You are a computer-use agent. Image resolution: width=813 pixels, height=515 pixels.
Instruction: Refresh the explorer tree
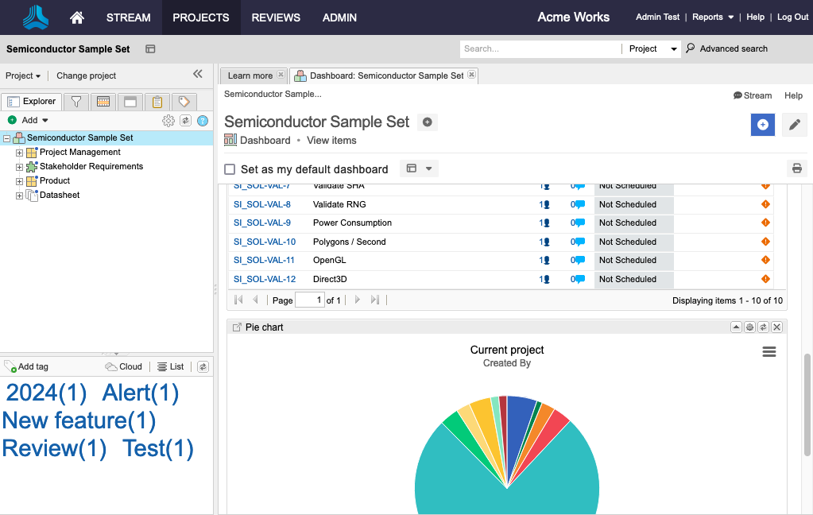pos(185,121)
